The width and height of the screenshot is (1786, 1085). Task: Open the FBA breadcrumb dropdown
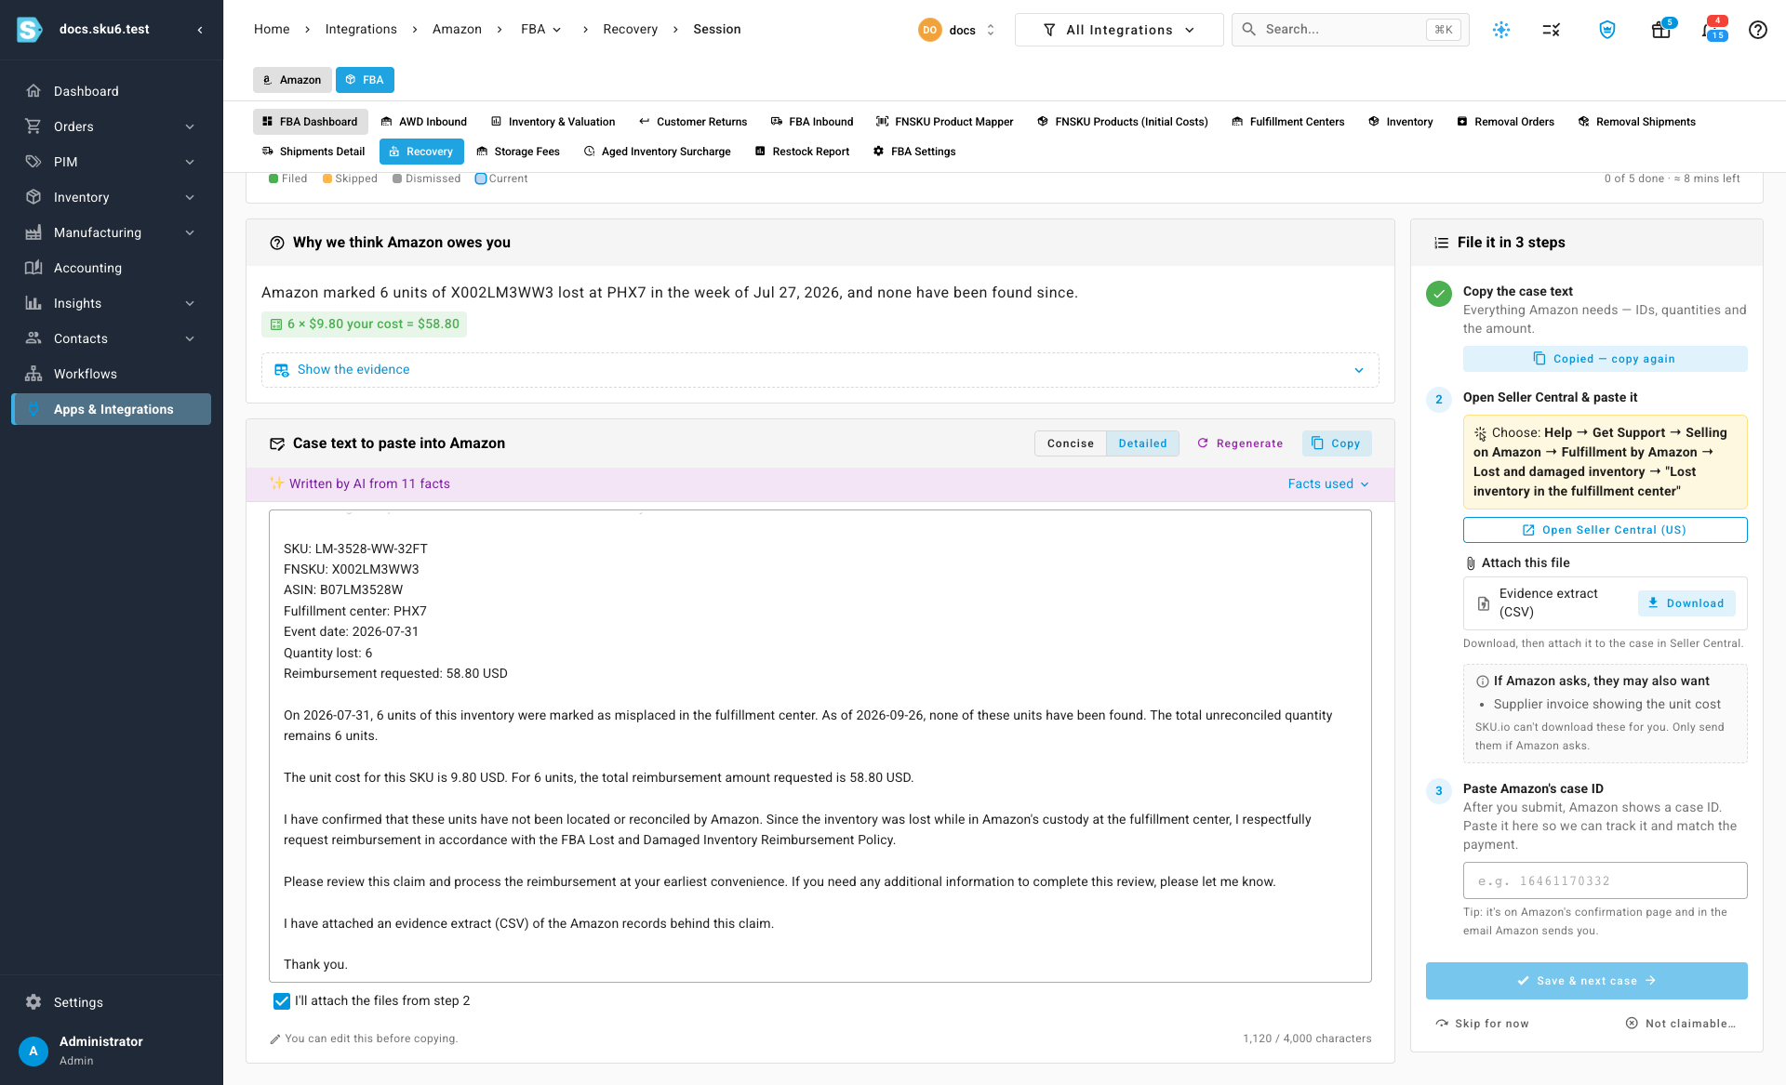540,30
